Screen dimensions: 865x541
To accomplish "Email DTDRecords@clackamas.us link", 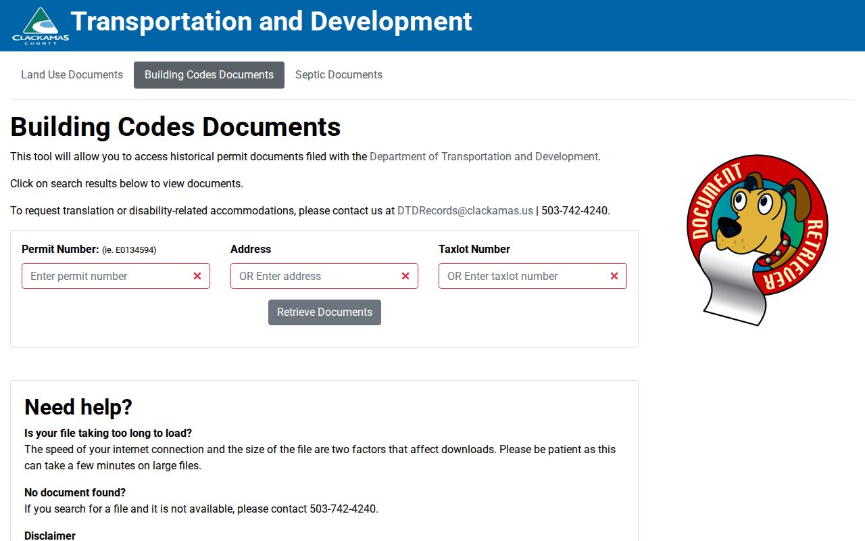I will click(465, 210).
